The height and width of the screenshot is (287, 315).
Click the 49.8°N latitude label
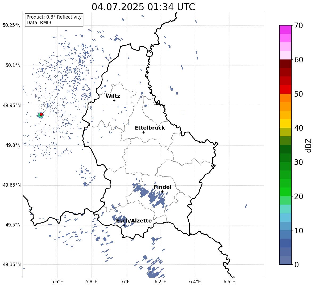click(x=13, y=145)
